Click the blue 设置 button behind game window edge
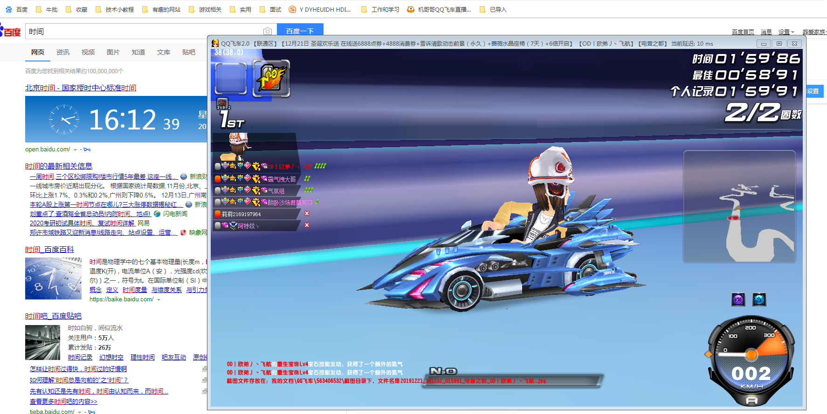 point(815,91)
